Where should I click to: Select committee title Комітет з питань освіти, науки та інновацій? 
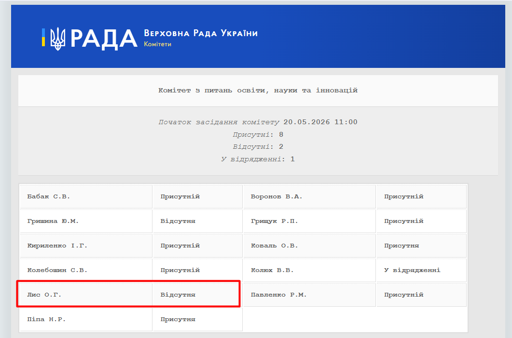coord(258,91)
